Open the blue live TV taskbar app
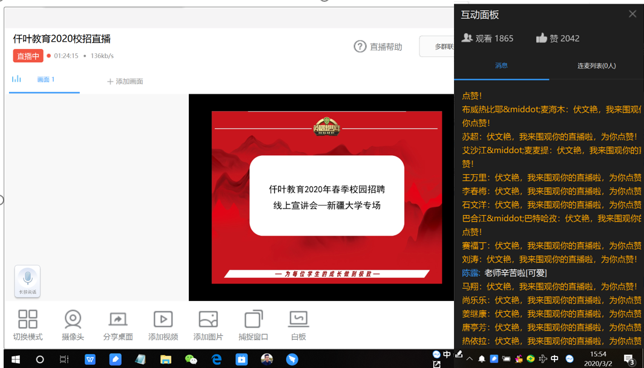The width and height of the screenshot is (644, 368). (241, 360)
